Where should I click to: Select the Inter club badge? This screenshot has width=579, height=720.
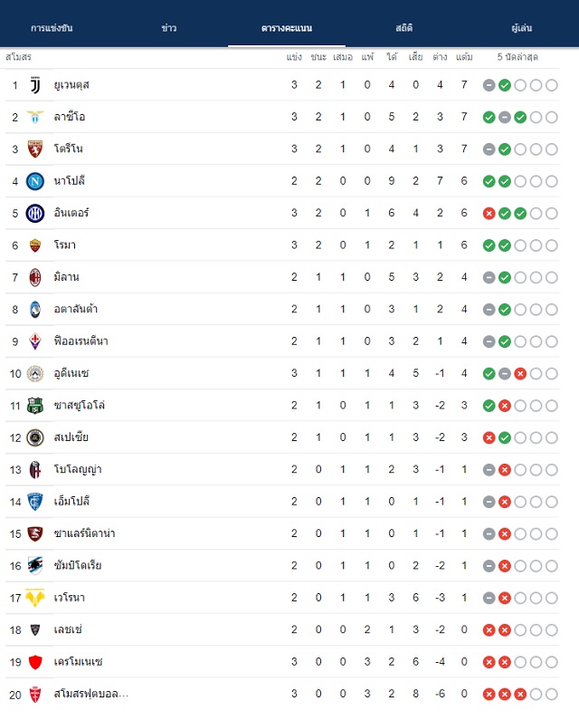click(x=35, y=213)
